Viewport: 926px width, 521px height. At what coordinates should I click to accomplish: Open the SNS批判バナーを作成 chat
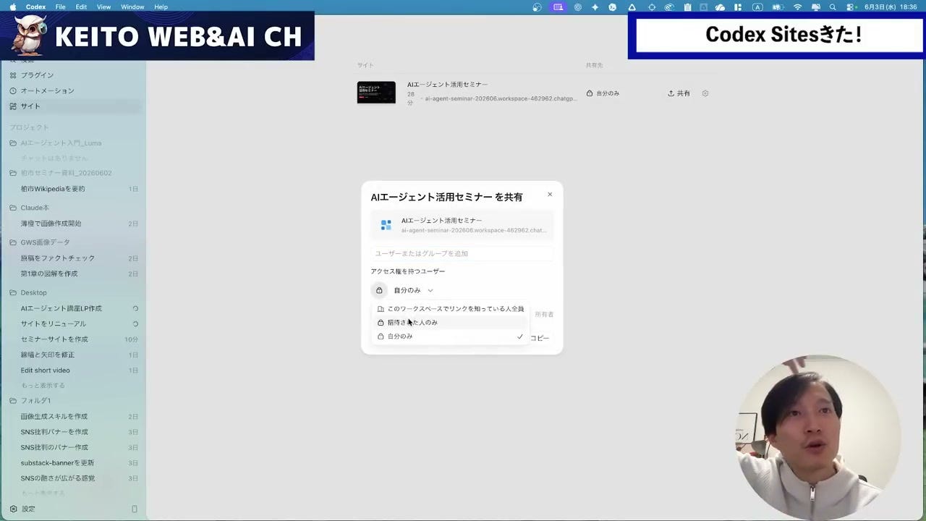click(x=72, y=432)
